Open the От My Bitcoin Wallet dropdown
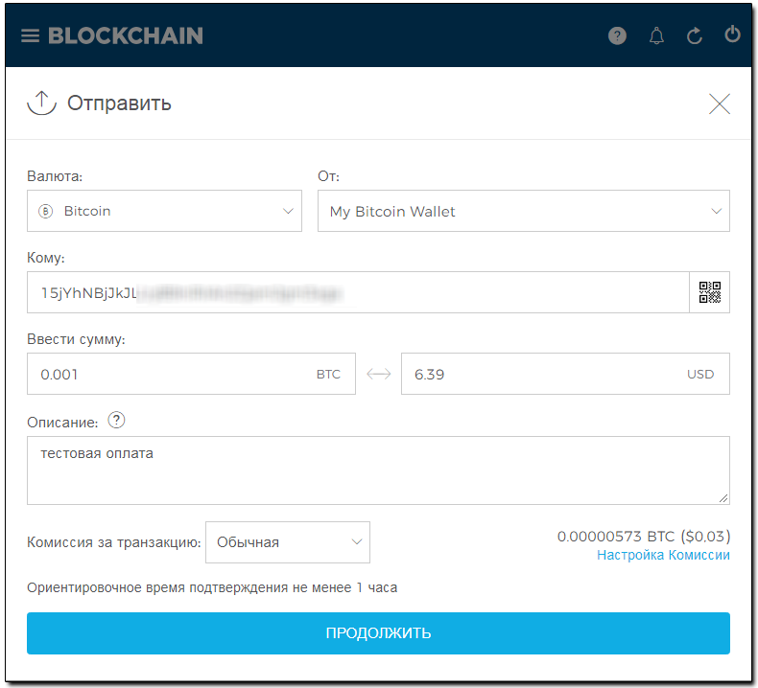Viewport: 758px width, 688px height. 524,211
